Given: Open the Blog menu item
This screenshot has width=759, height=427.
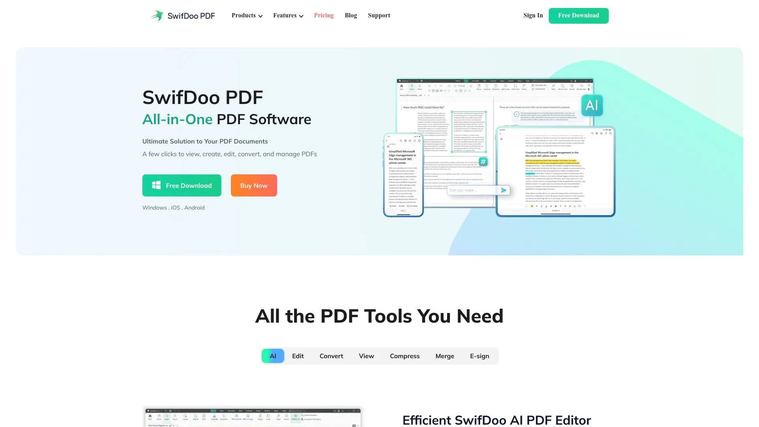Looking at the screenshot, I should point(350,15).
